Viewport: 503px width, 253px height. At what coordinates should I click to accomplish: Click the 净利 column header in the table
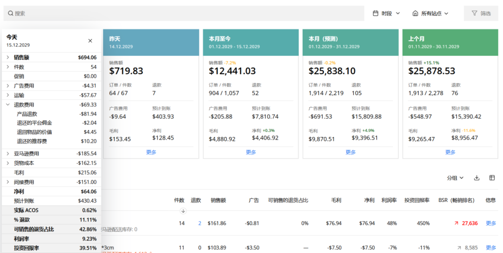pos(369,200)
